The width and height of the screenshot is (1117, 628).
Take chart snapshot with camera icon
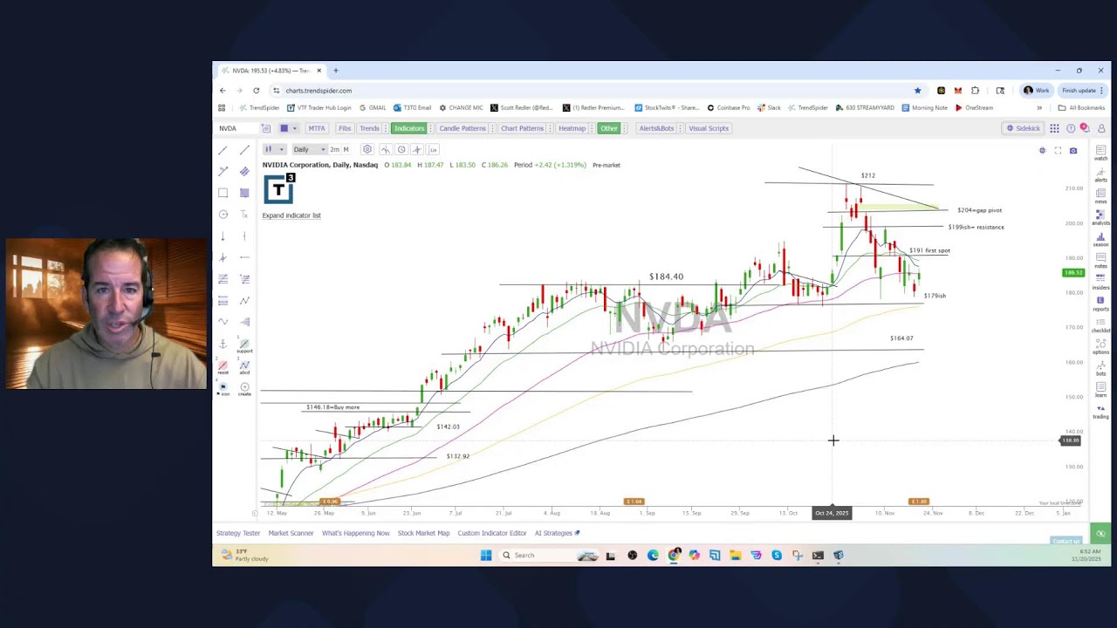click(x=1073, y=151)
